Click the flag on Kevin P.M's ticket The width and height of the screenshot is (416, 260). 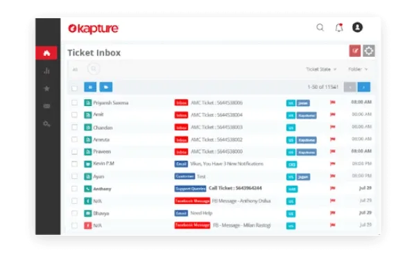[332, 164]
